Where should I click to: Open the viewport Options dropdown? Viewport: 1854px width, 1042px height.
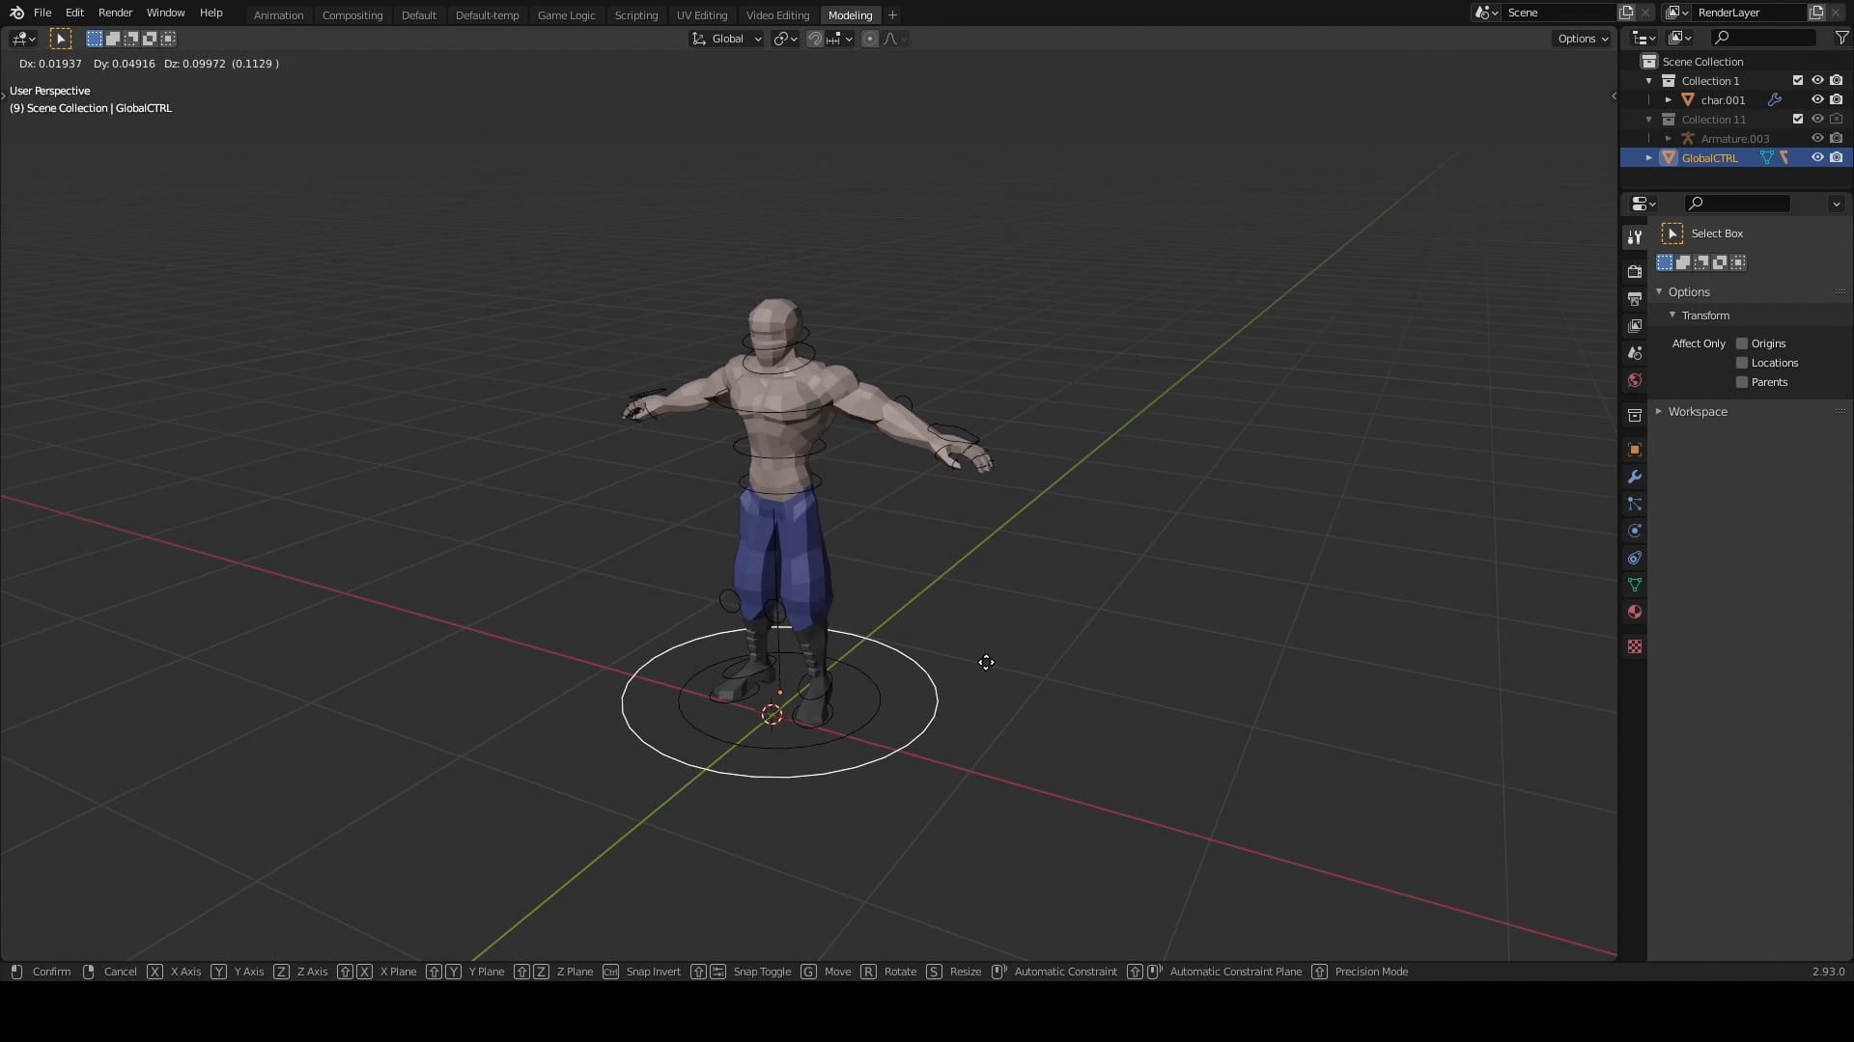click(1583, 39)
